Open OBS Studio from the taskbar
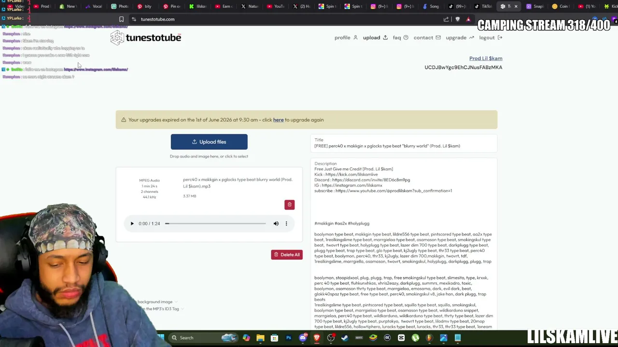The height and width of the screenshot is (347, 618). (x=331, y=338)
